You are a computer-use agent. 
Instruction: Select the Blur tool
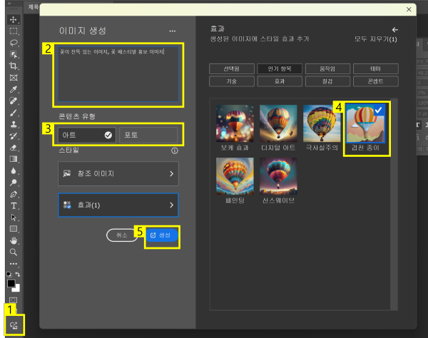pyautogui.click(x=13, y=170)
